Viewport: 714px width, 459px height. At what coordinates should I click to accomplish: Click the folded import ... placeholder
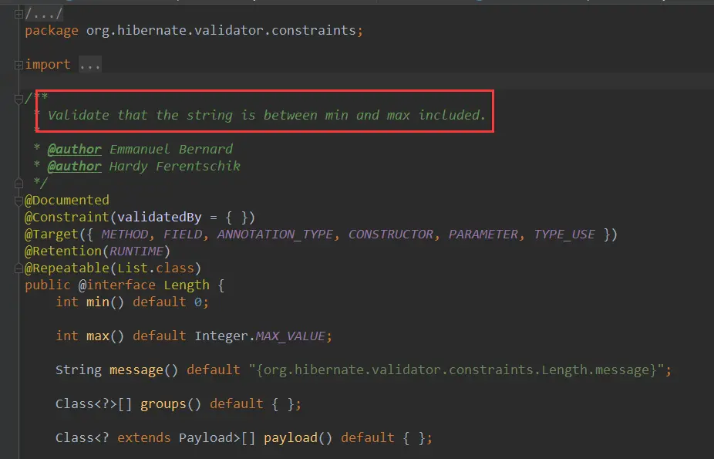[x=89, y=65]
